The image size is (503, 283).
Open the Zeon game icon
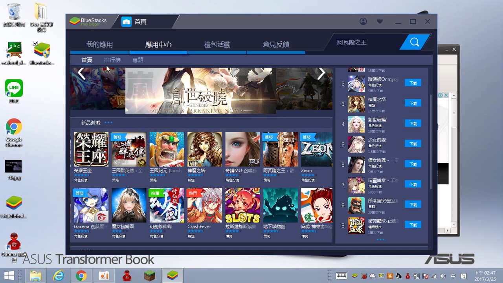pyautogui.click(x=317, y=149)
